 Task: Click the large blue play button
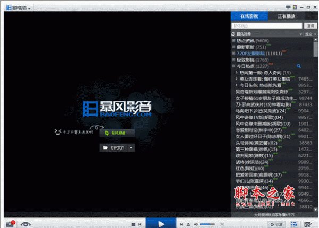[x=161, y=223]
